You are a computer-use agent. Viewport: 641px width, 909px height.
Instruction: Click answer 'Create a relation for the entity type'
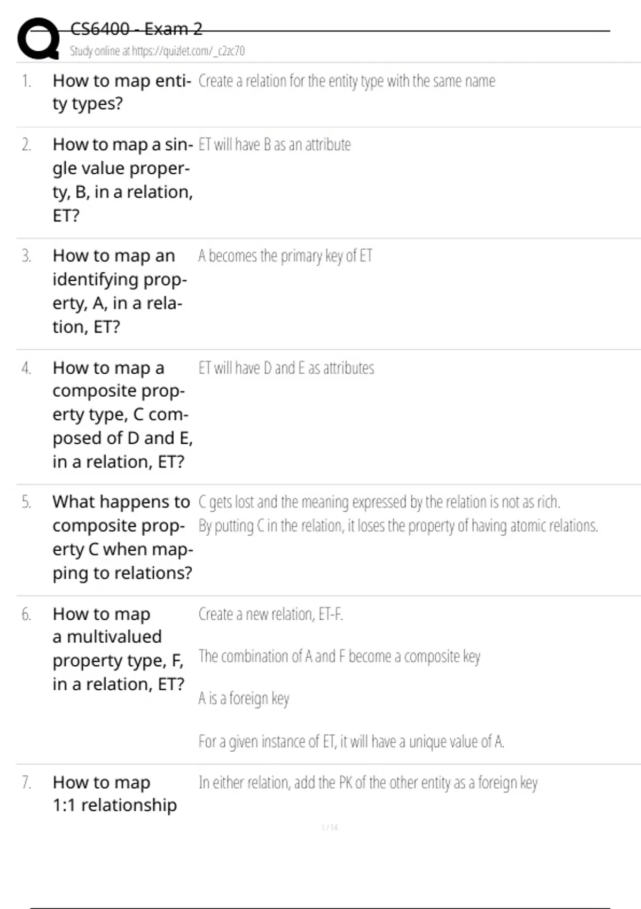click(347, 81)
